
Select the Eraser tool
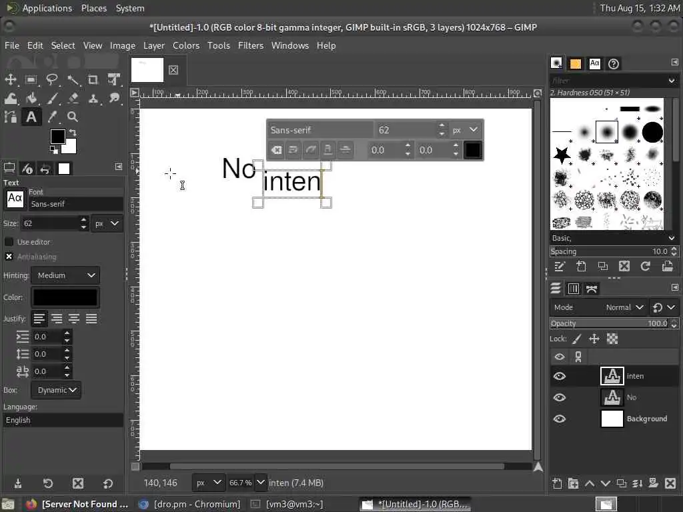[73, 99]
